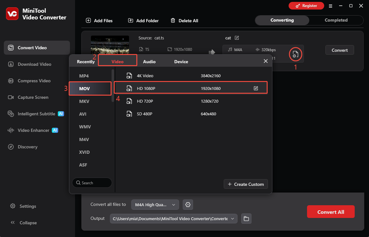Click the cat video thumbnail
The image size is (369, 237).
point(110,45)
